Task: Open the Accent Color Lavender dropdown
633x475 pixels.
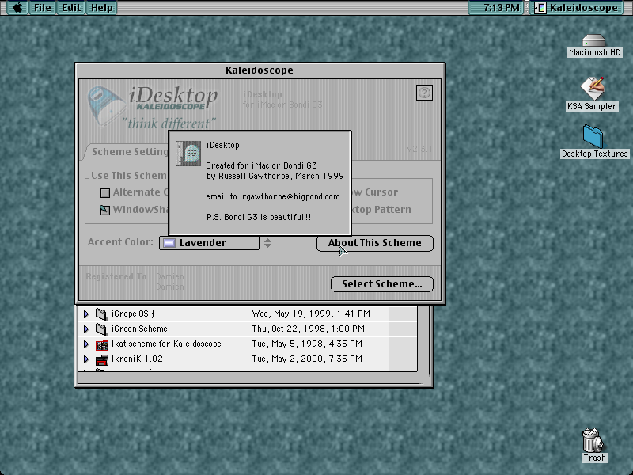Action: pos(209,243)
